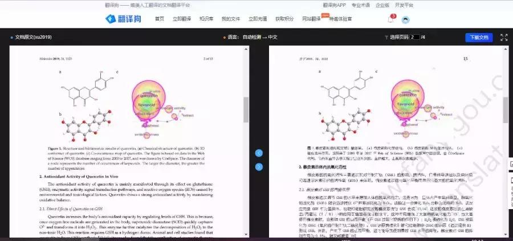Image resolution: width=513 pixels, height=241 pixels.
Task: Enter fullscreen with the expand icon
Action: (504, 37)
